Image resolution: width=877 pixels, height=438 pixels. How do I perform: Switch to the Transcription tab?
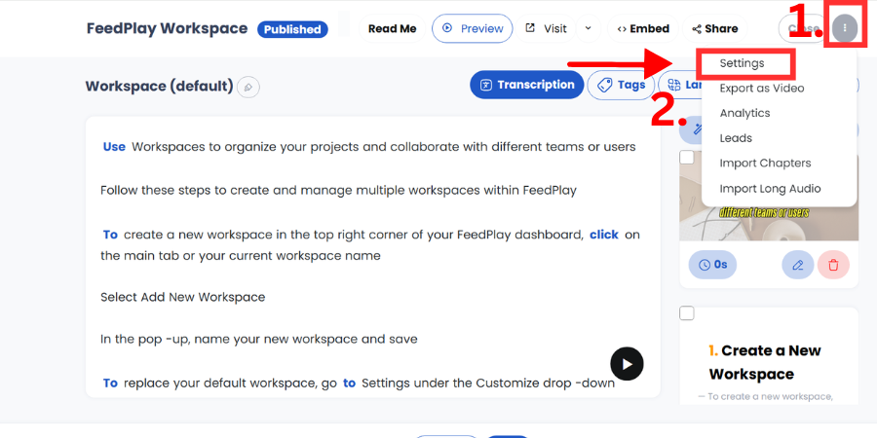[x=527, y=85]
